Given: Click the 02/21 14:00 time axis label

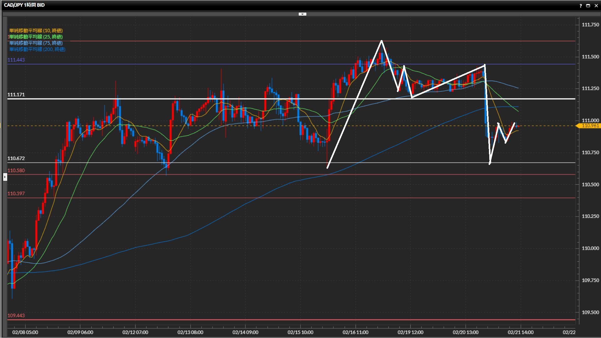Looking at the screenshot, I should (x=520, y=332).
